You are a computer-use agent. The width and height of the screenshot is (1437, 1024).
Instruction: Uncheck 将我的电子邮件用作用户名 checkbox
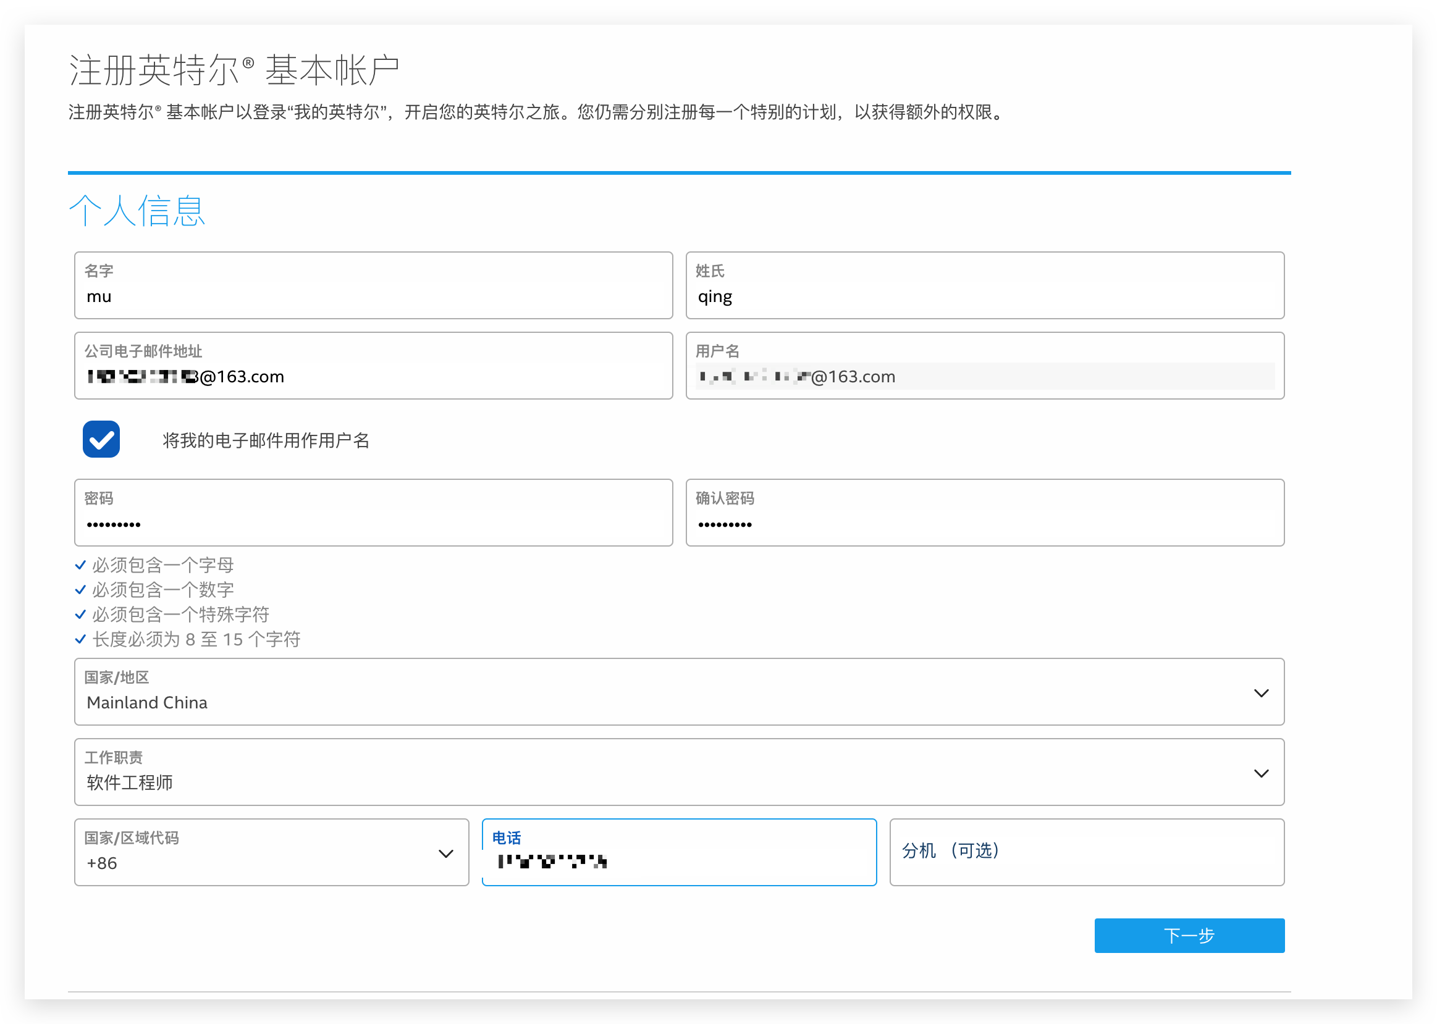coord(101,440)
